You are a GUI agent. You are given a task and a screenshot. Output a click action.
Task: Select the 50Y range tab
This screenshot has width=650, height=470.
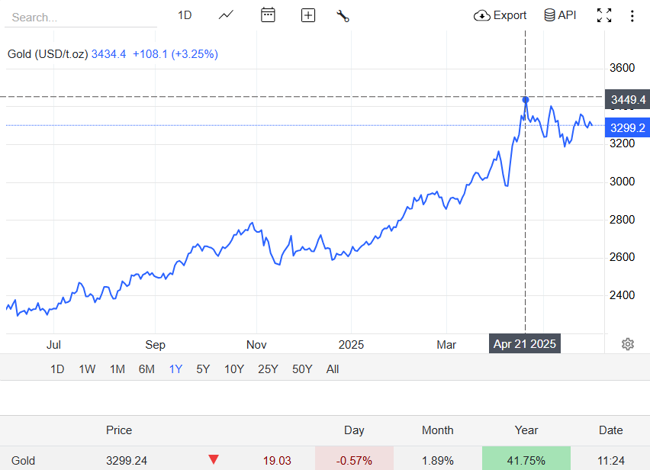tap(302, 369)
